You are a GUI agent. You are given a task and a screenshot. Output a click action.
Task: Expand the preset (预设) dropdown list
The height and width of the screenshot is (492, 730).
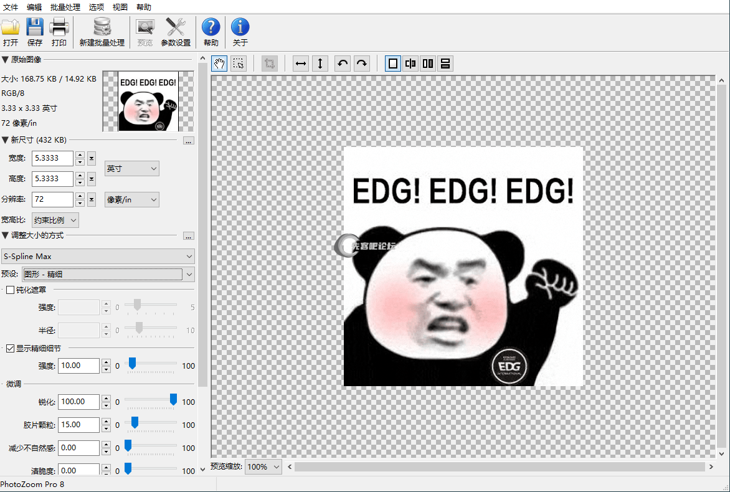point(190,274)
